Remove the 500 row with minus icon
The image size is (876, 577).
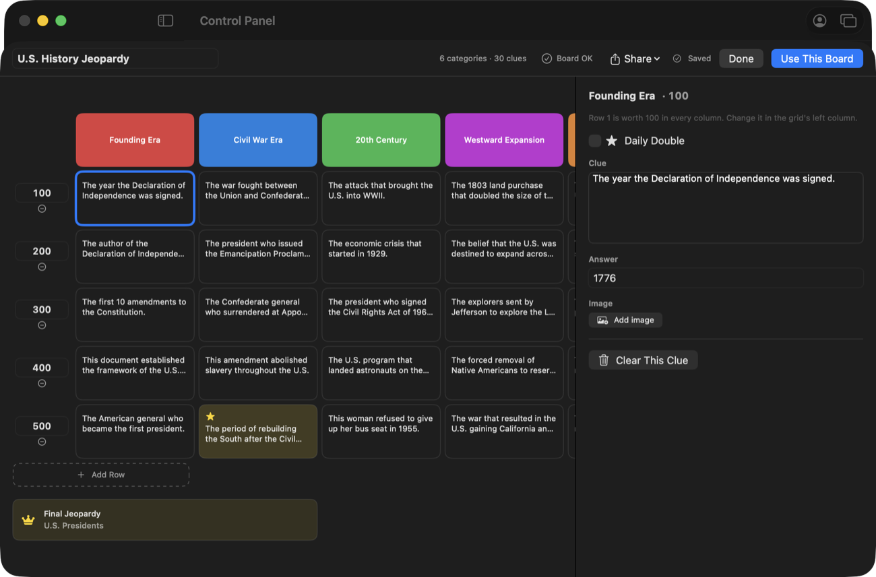[x=42, y=442]
